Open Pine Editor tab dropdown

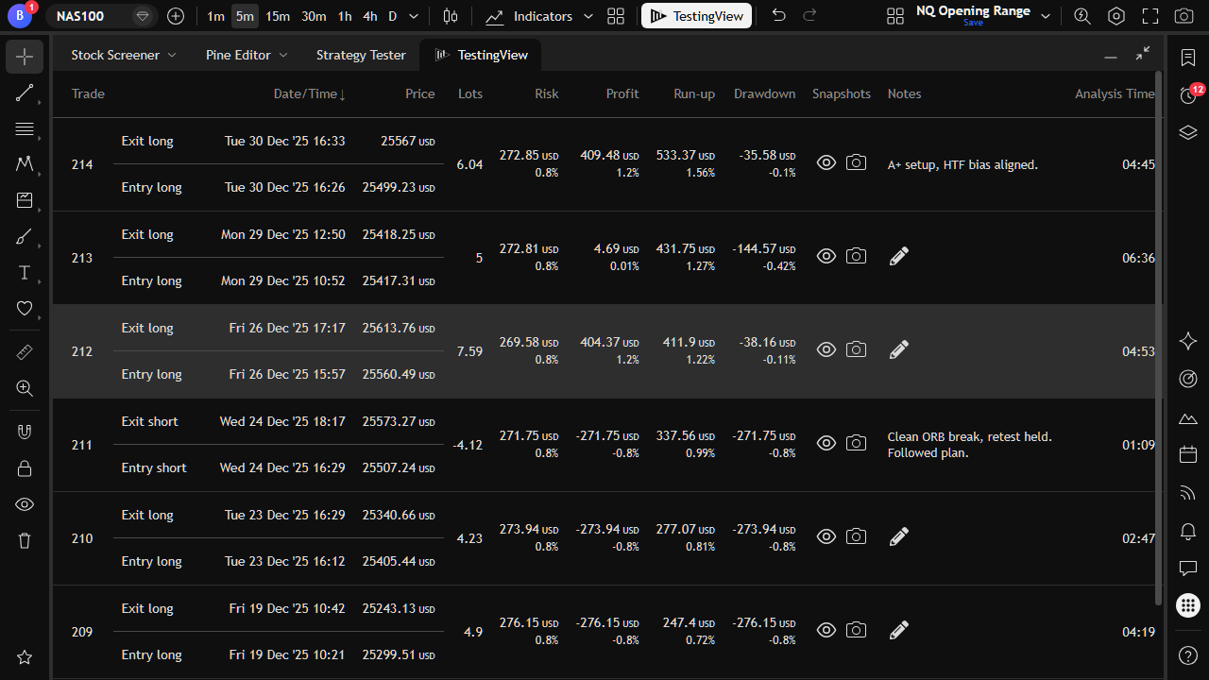(x=282, y=55)
